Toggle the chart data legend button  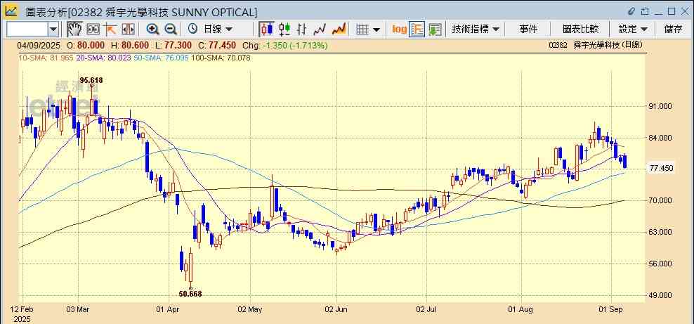[x=417, y=30]
